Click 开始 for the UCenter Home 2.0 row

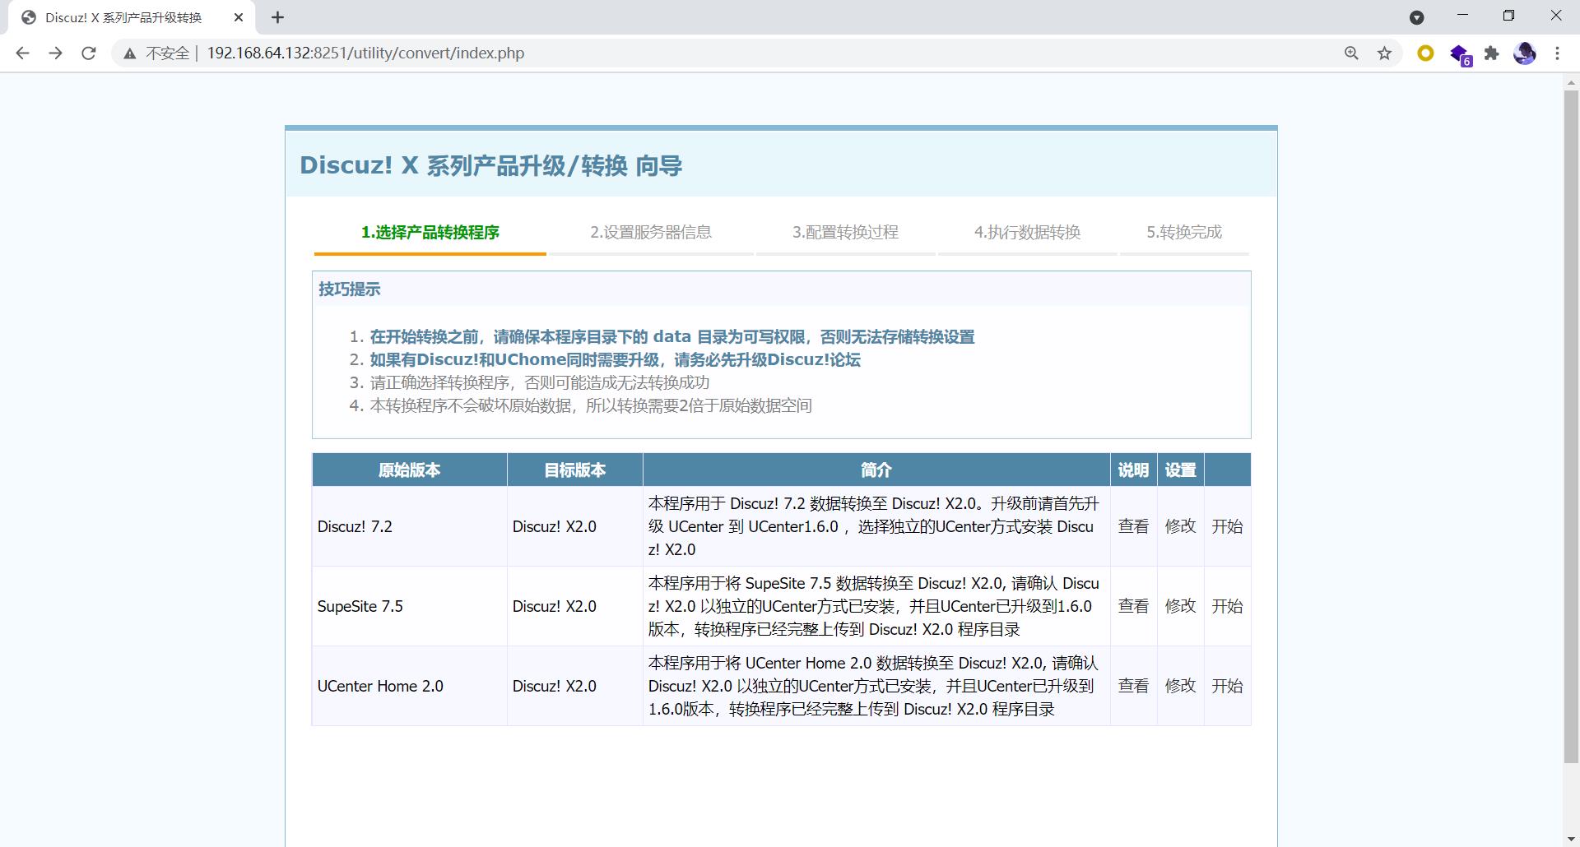coord(1227,686)
